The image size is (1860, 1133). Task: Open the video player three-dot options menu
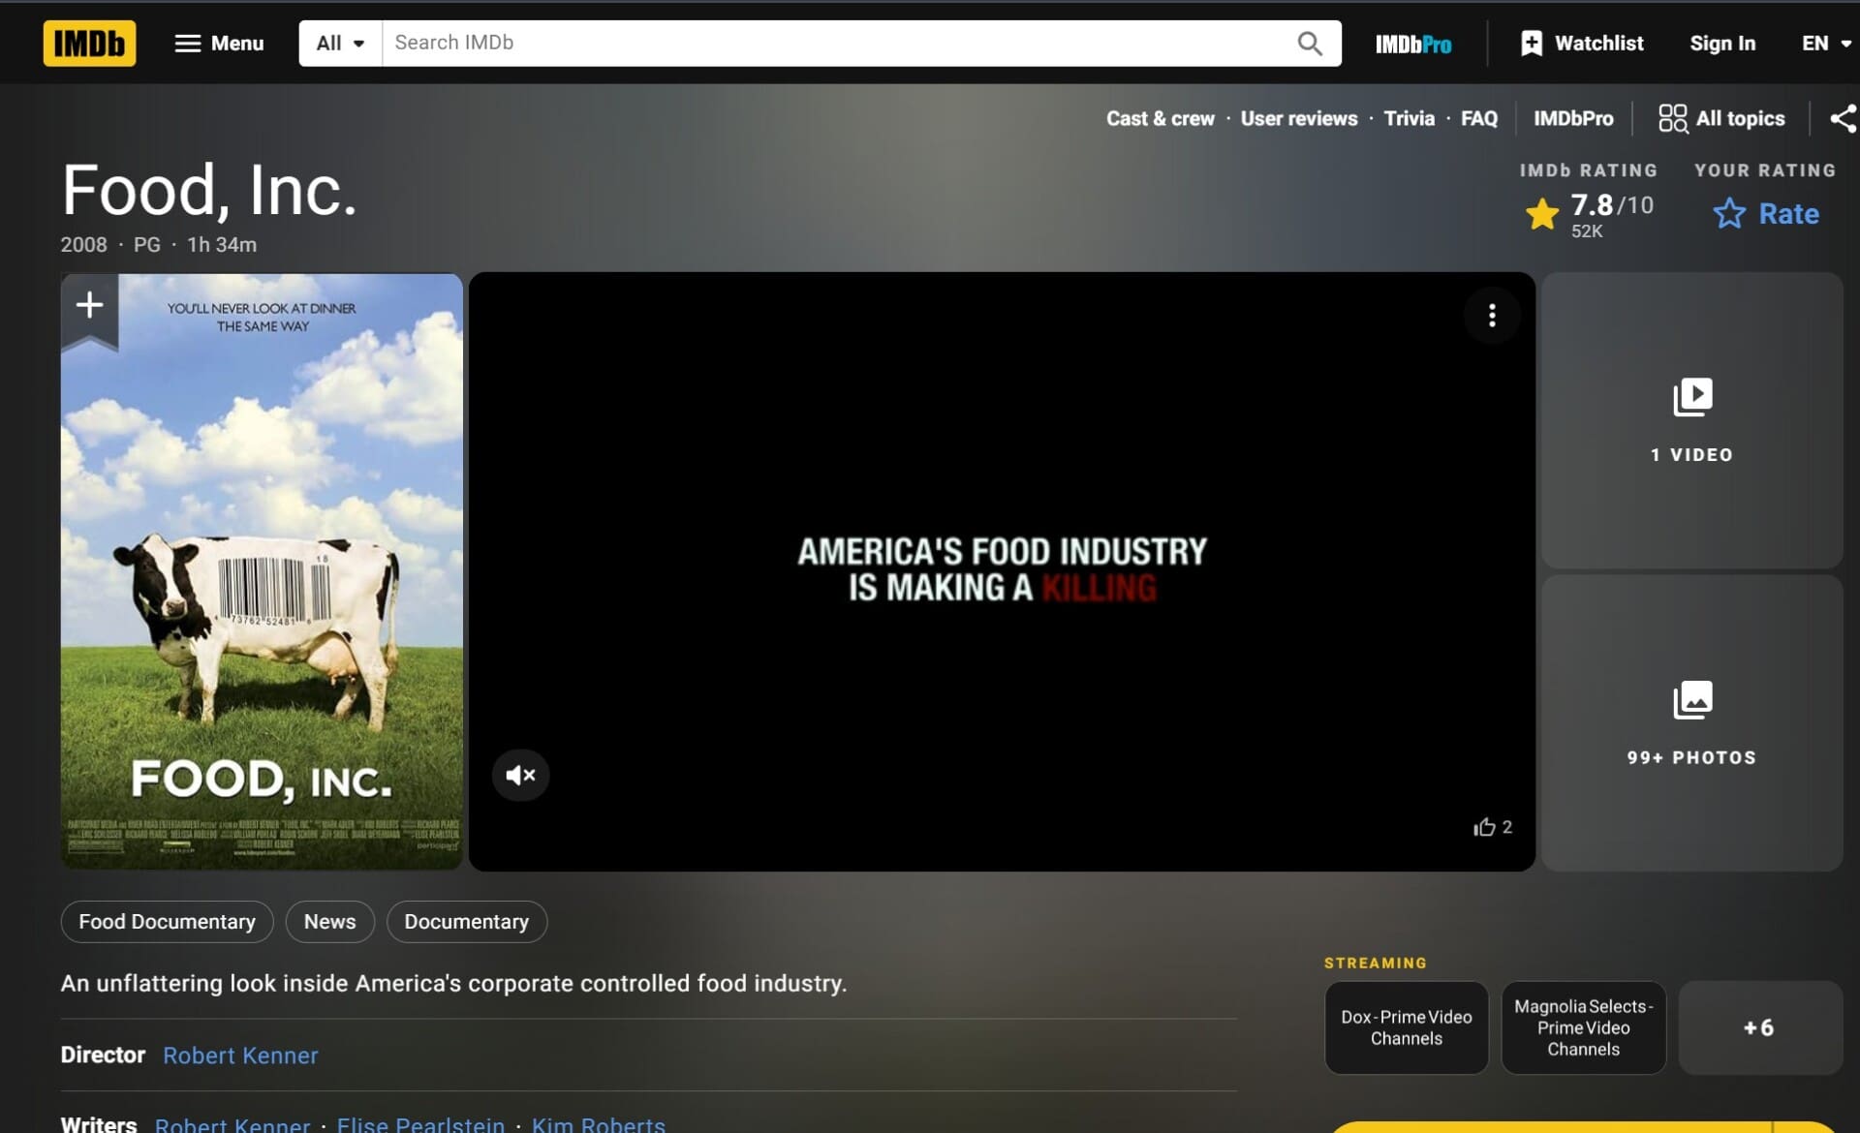(x=1491, y=316)
